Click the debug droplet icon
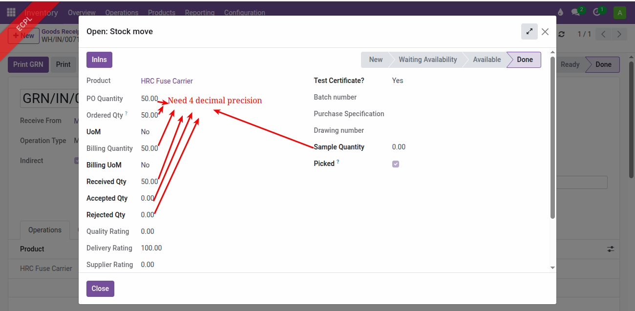 [560, 13]
